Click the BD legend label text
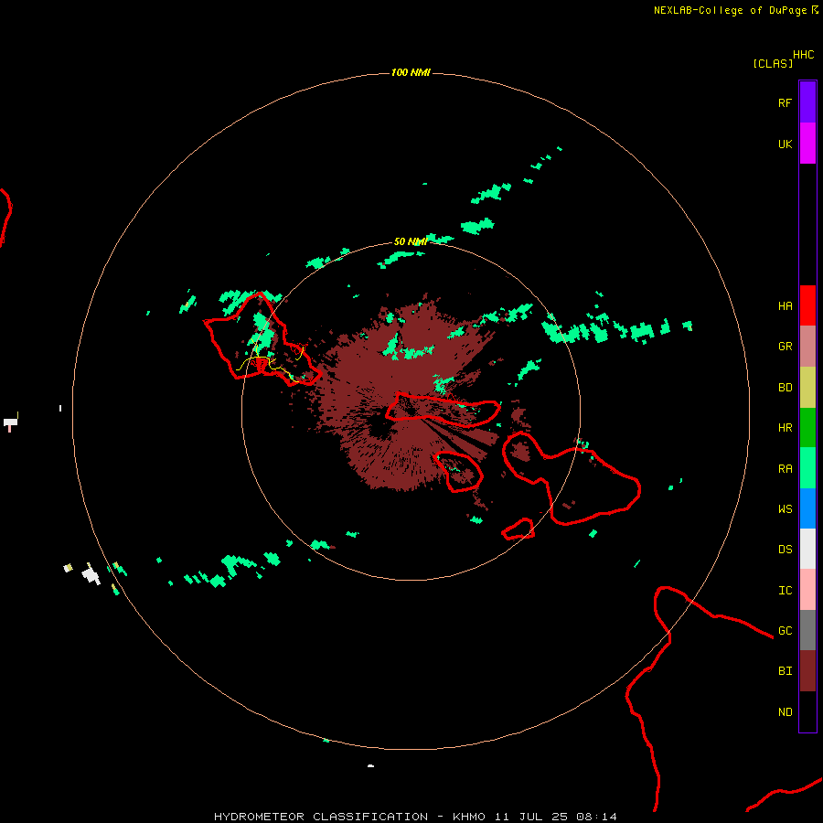The image size is (823, 823). tap(786, 388)
